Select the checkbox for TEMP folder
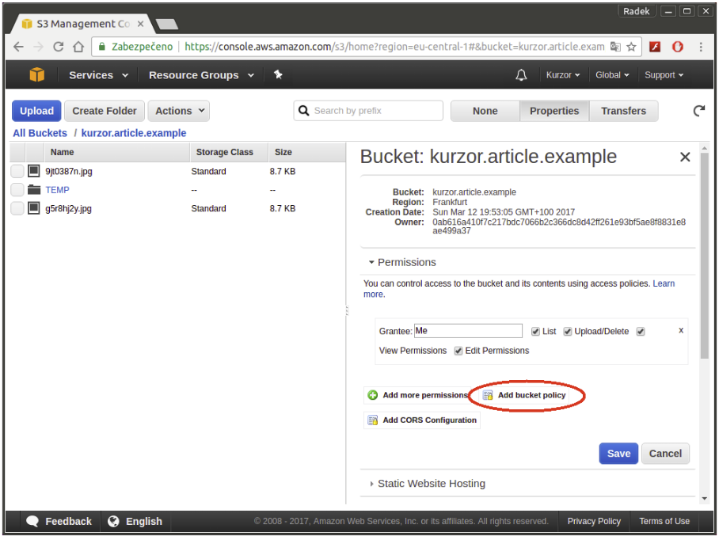The width and height of the screenshot is (719, 536). click(x=17, y=189)
